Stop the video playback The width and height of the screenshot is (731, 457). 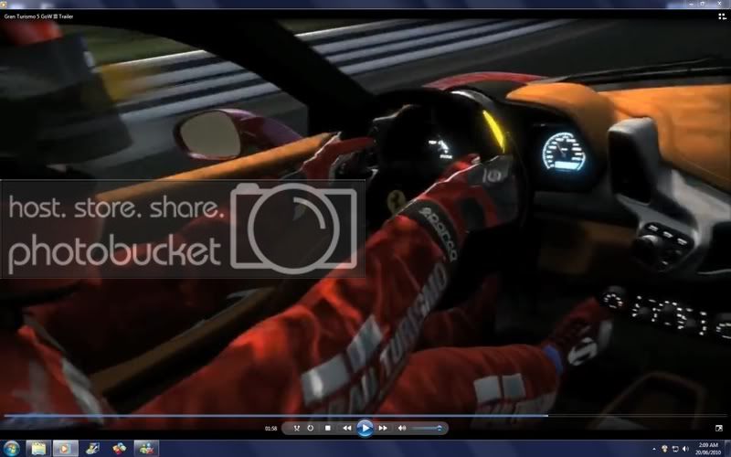(328, 428)
